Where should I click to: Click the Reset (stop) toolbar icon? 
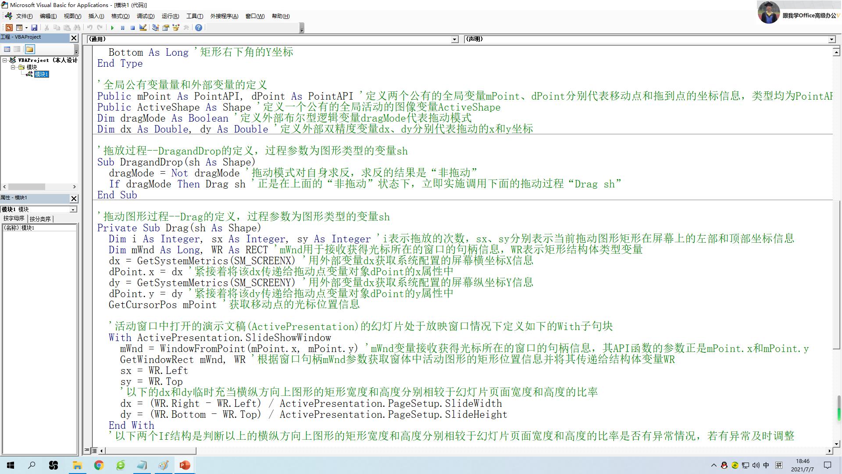click(x=132, y=28)
